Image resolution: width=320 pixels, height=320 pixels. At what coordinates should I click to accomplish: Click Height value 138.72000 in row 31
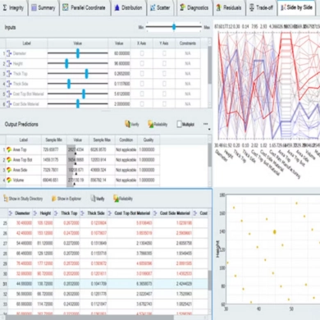pos(45,284)
